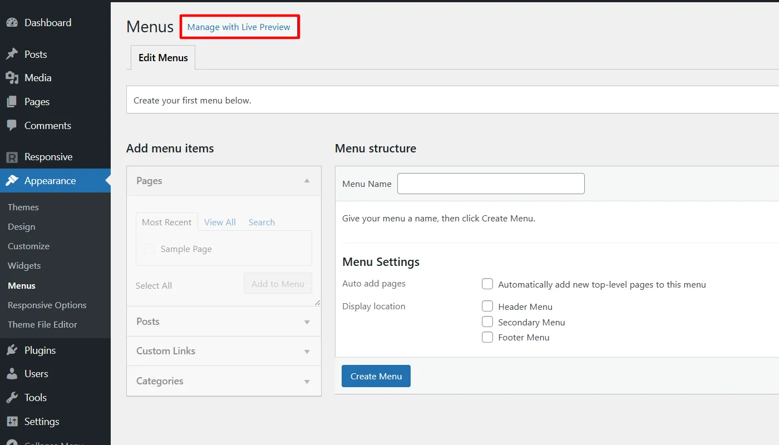The image size is (779, 445).
Task: Expand the Custom Links panel arrow
Action: [307, 352]
